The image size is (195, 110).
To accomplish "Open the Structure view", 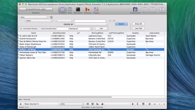I will (87, 10).
